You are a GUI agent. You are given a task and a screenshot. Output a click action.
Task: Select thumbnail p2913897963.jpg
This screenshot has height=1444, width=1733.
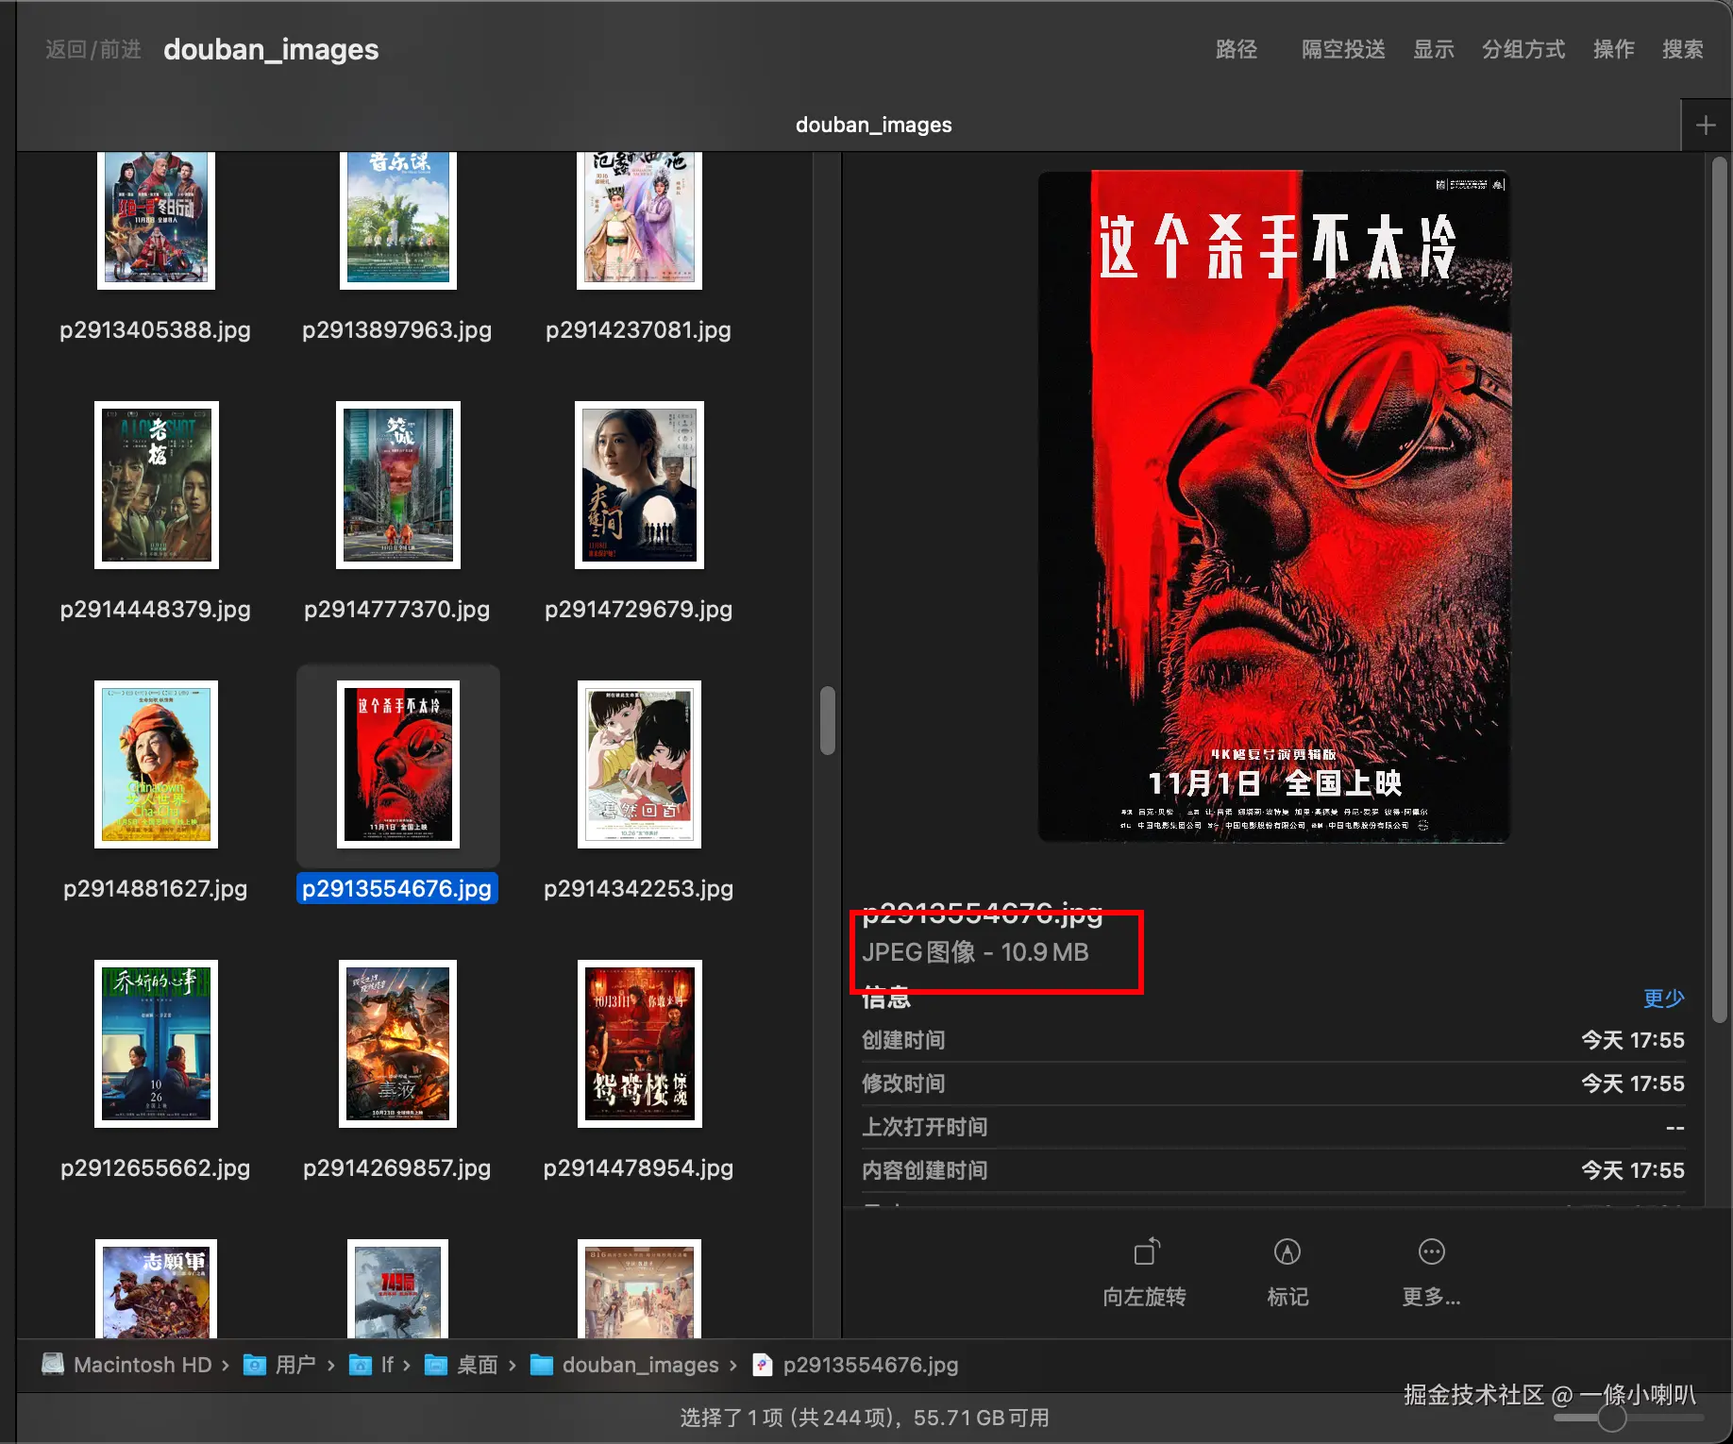[397, 221]
